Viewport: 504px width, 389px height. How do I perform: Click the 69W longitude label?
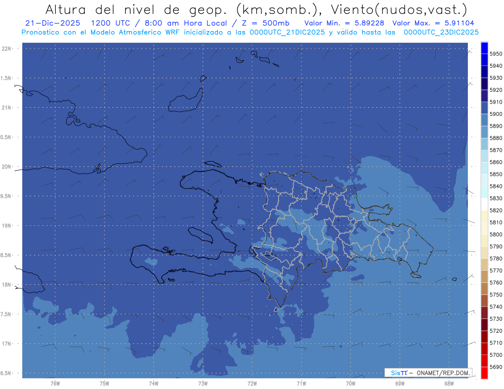click(400, 383)
